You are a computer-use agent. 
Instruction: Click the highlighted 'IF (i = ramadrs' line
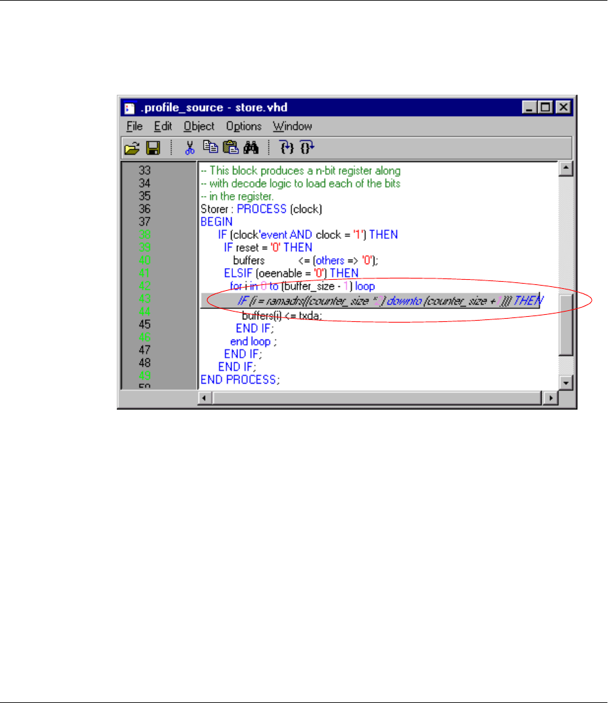click(x=370, y=301)
